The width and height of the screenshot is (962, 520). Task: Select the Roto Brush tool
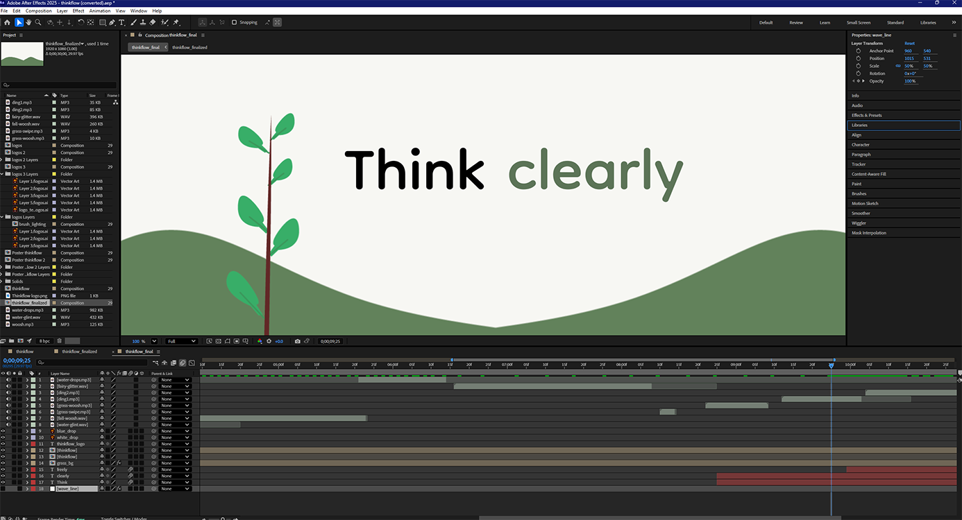164,22
